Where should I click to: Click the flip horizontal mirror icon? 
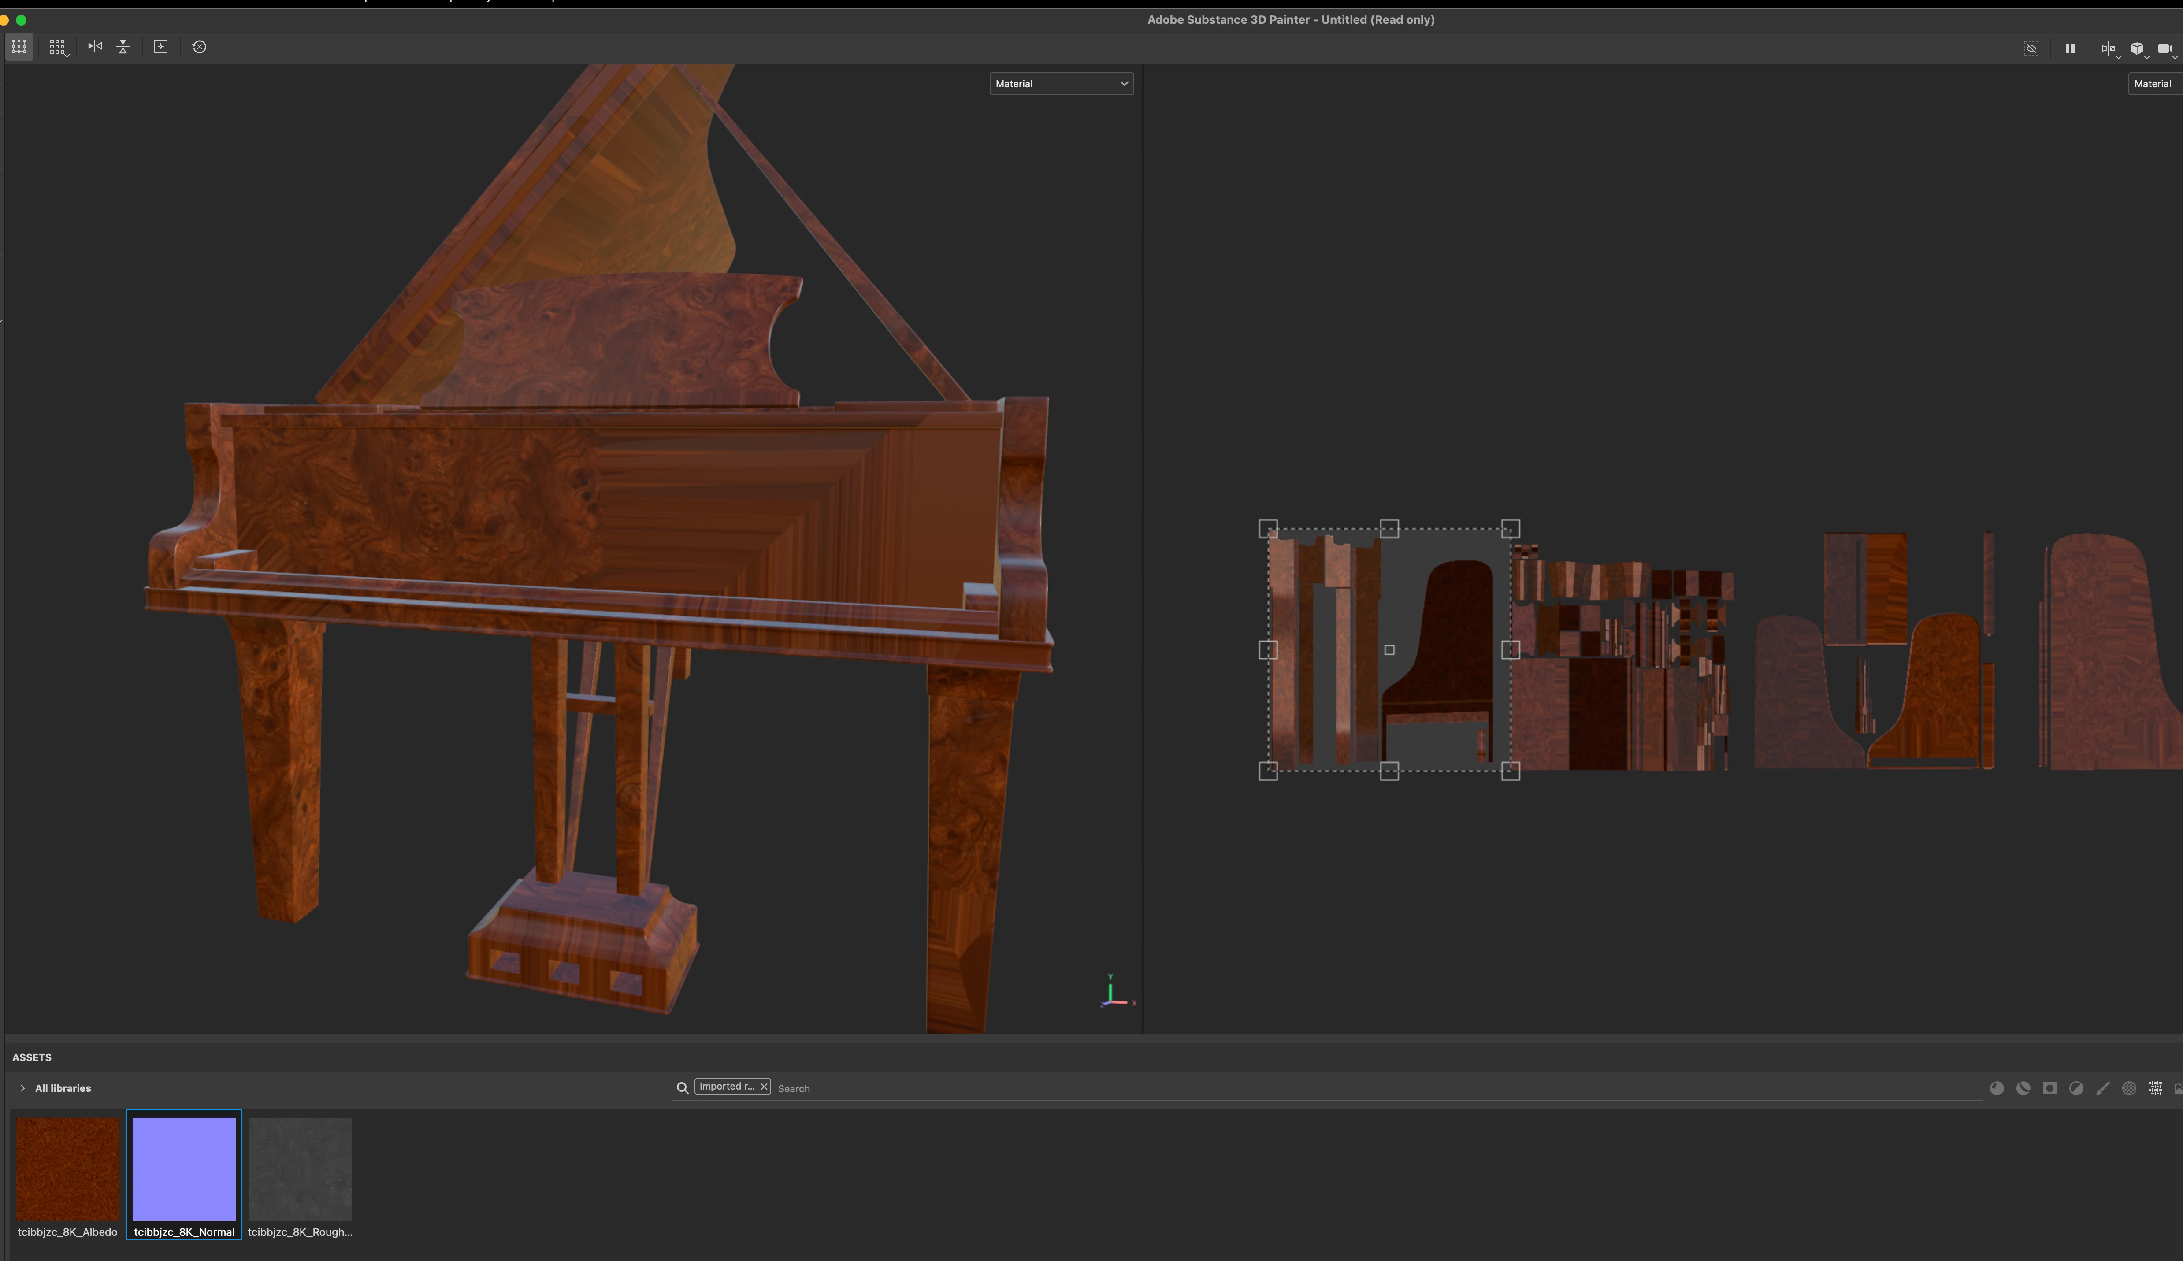tap(95, 47)
